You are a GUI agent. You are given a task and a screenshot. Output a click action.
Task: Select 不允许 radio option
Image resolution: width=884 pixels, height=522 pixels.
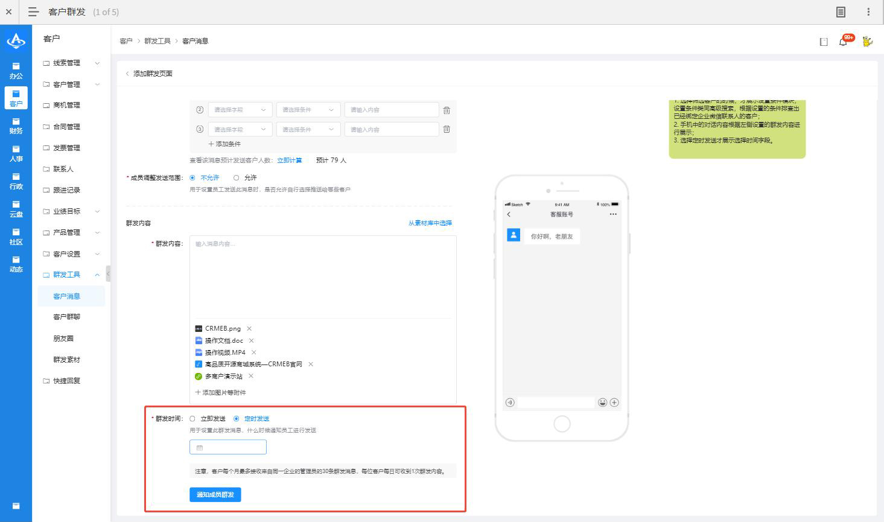[x=192, y=178]
